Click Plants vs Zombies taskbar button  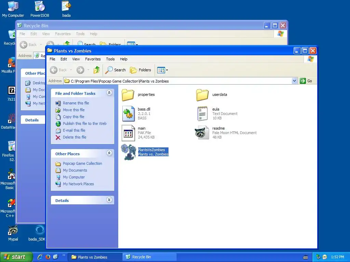(x=95, y=257)
